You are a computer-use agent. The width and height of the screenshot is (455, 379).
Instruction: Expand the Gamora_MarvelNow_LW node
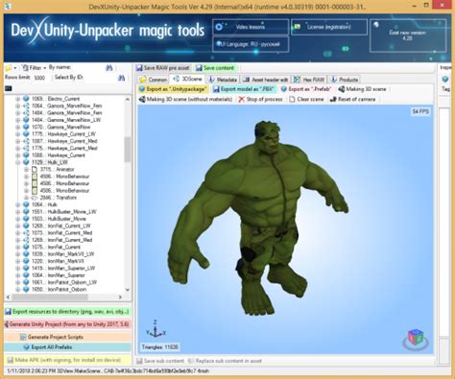pos(18,120)
